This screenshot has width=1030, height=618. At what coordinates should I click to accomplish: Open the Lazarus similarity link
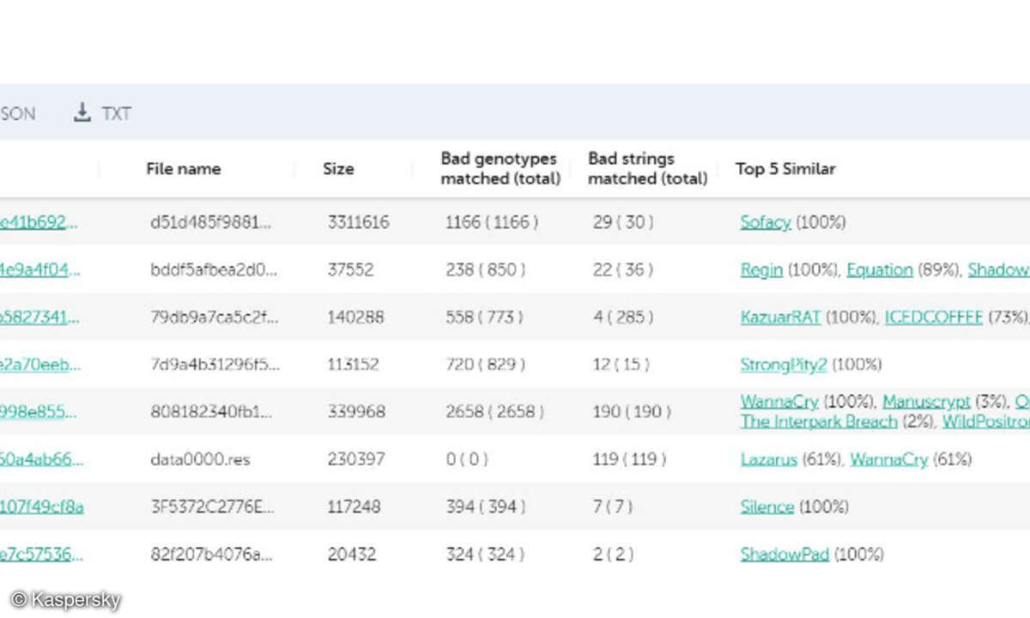coord(769,459)
